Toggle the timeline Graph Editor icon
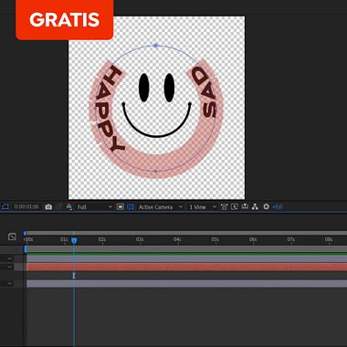The image size is (347, 347). [x=12, y=237]
